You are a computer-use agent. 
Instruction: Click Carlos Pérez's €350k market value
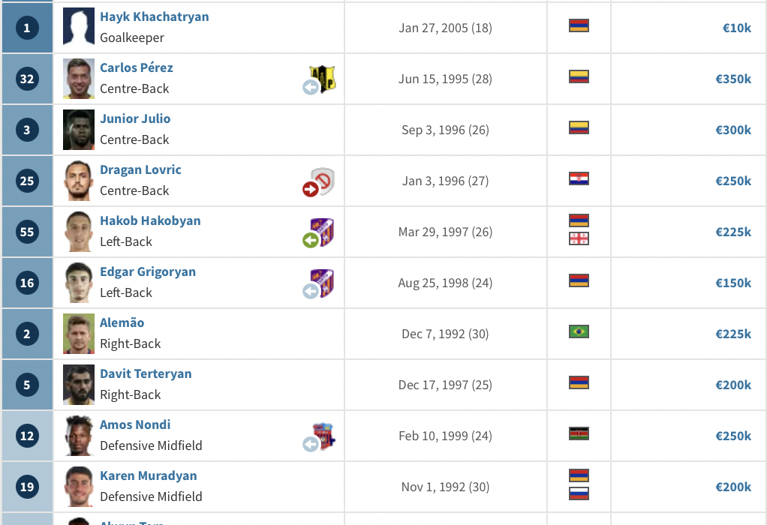(x=733, y=79)
